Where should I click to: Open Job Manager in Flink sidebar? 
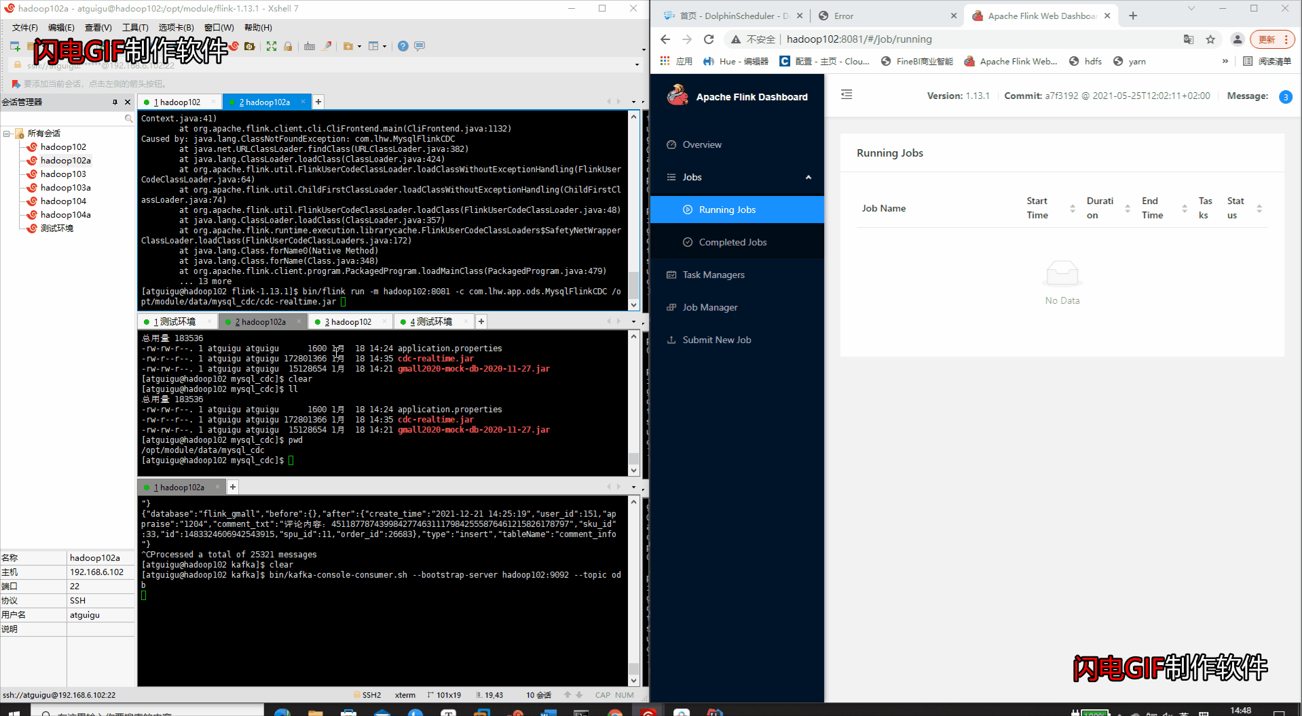[737, 307]
